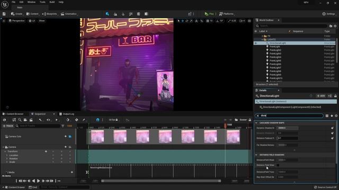Image resolution: width=339 pixels, height=190 pixels.
Task: Click the Dynamic Shadow Distance value field
Action: click(288, 128)
